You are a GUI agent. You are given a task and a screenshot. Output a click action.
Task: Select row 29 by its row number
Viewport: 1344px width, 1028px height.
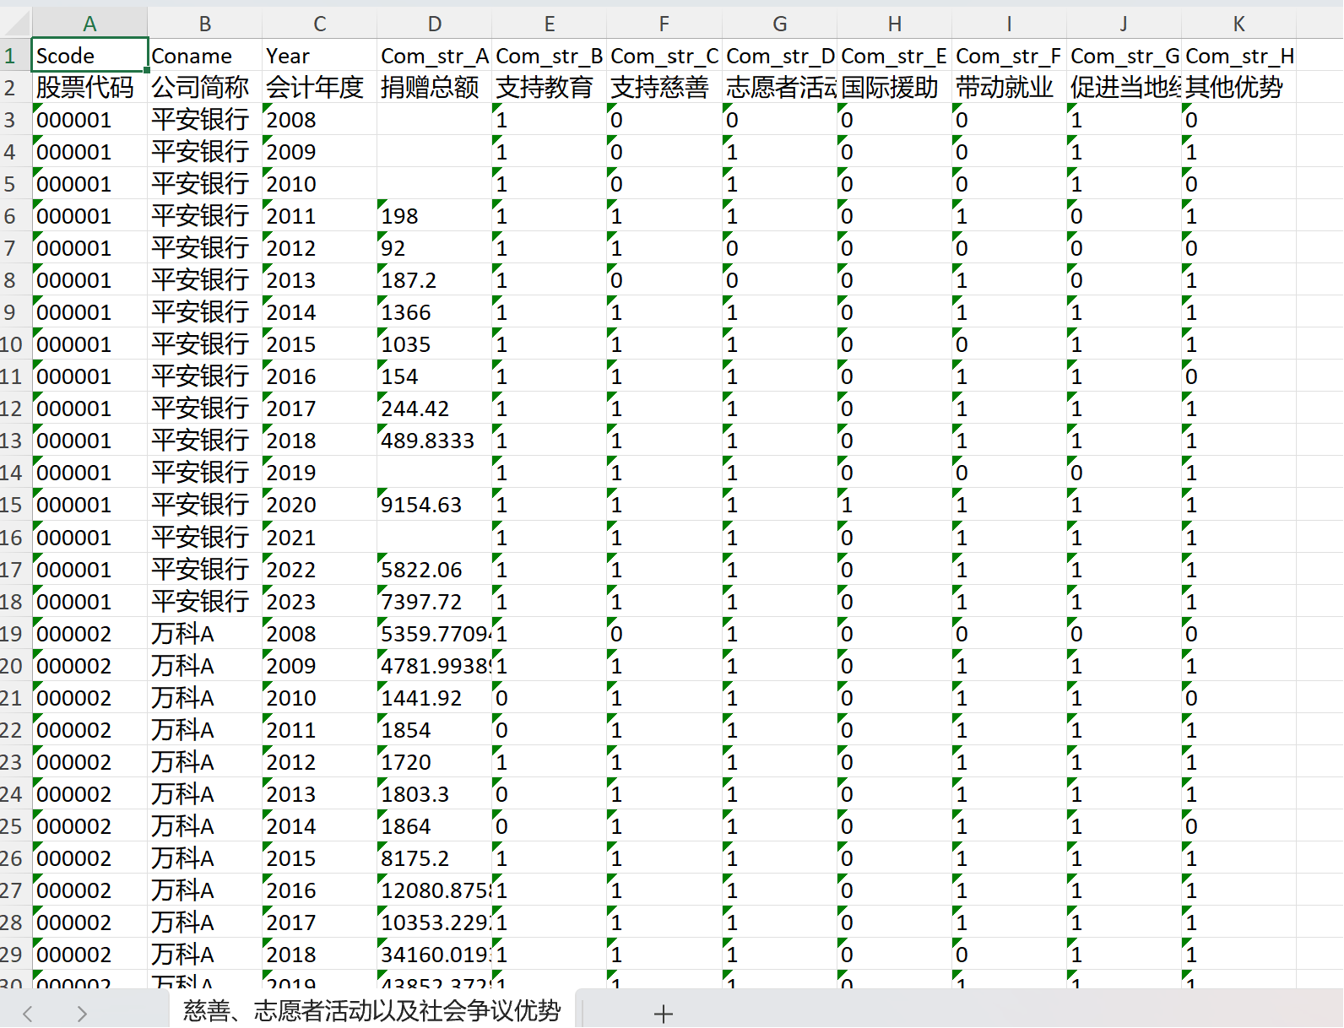coord(15,955)
